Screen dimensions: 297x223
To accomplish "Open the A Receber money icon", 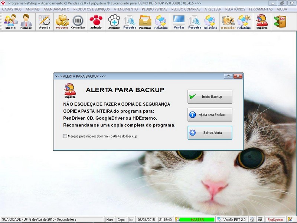I will [x=228, y=22].
